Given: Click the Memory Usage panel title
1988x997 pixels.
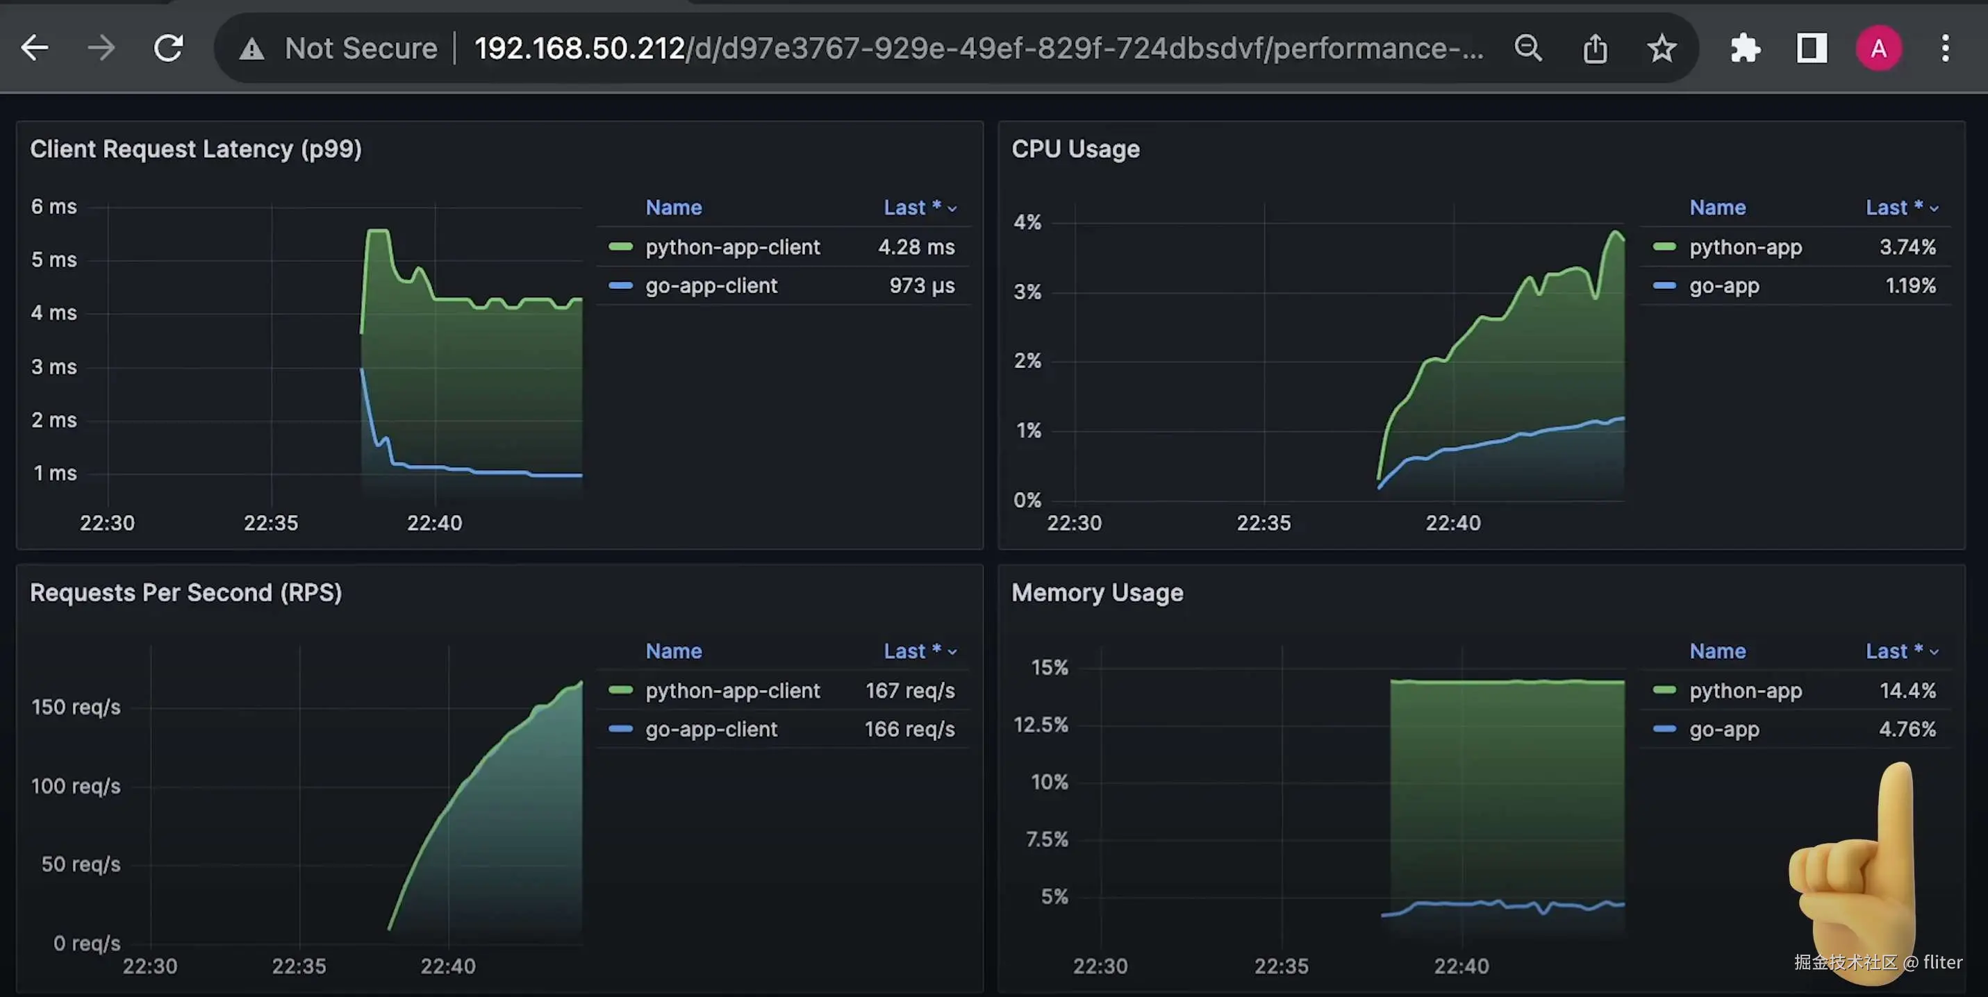Looking at the screenshot, I should click(1097, 592).
